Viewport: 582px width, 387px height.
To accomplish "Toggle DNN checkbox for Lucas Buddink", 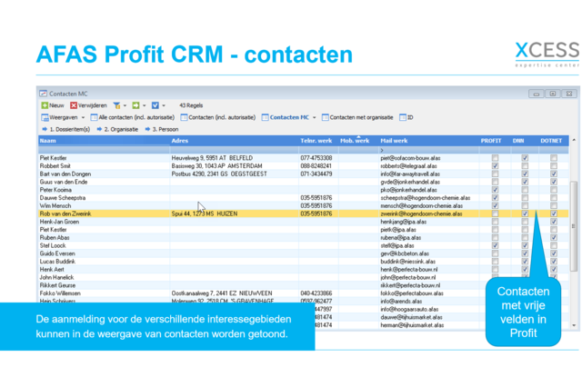I will (525, 262).
